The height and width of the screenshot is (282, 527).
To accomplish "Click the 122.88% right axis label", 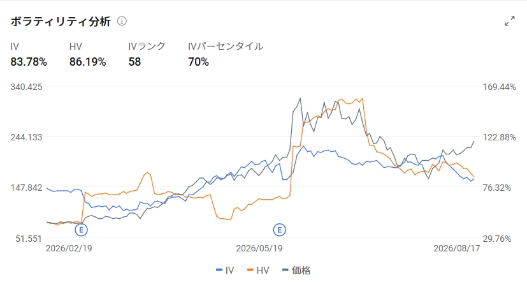I will [x=500, y=137].
